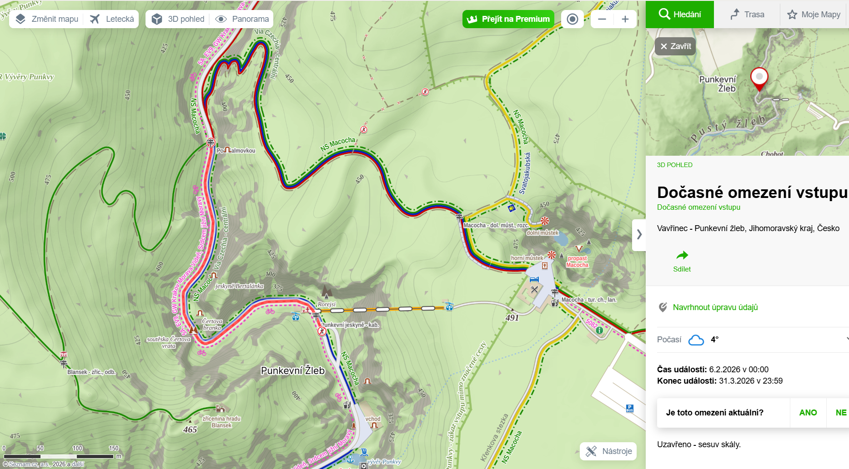Open the Moje Mapy tab
Image resolution: width=849 pixels, height=469 pixels.
click(814, 15)
